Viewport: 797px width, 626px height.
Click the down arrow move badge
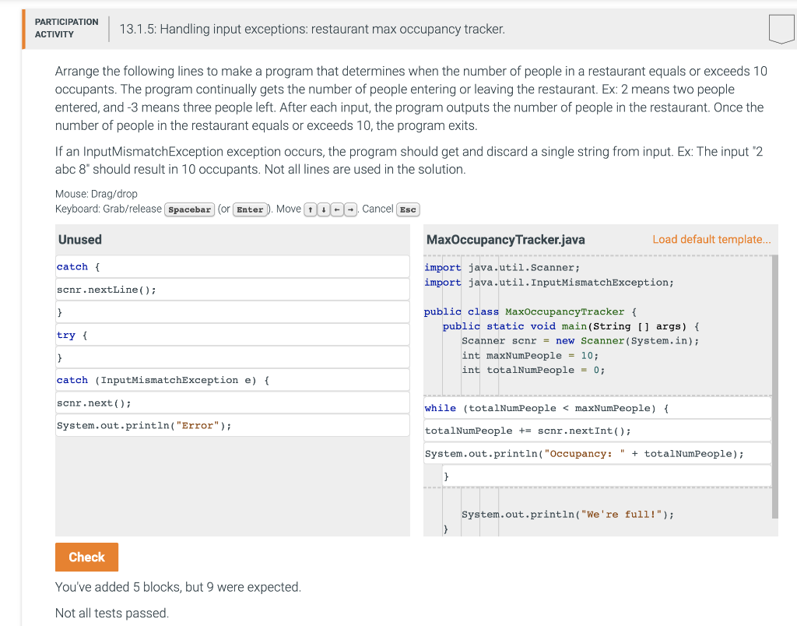point(325,209)
